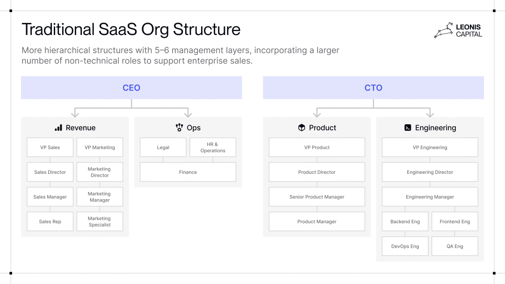Select the Engineering Manager box
This screenshot has width=505, height=284.
click(430, 197)
